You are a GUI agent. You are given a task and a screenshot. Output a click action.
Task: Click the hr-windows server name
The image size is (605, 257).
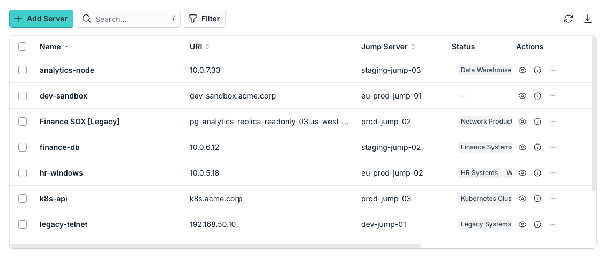pos(61,173)
